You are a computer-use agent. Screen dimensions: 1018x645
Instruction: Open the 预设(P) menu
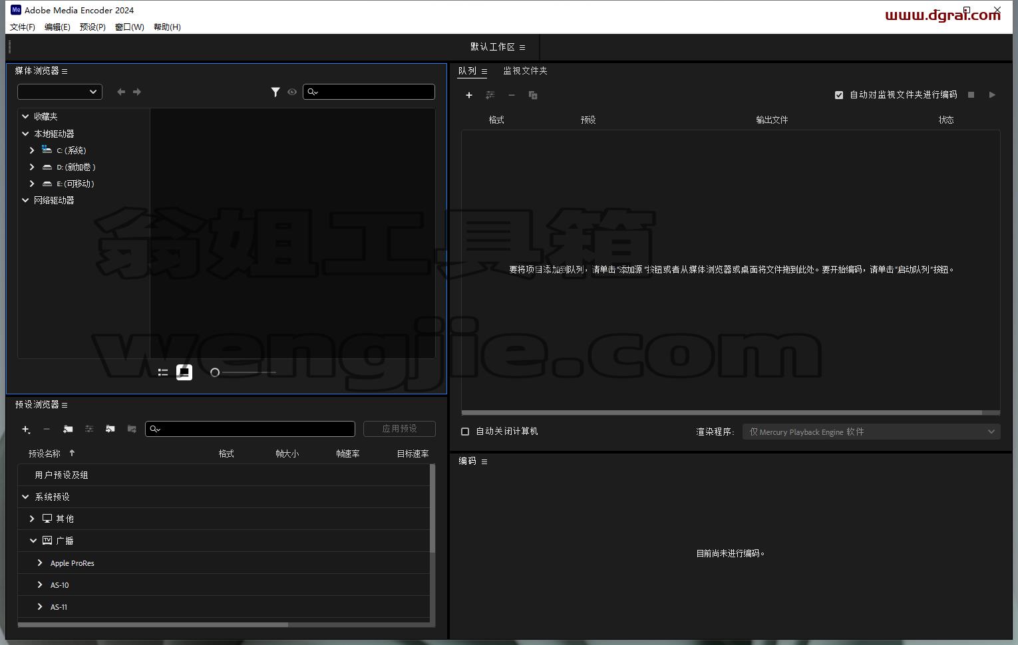[x=92, y=27]
